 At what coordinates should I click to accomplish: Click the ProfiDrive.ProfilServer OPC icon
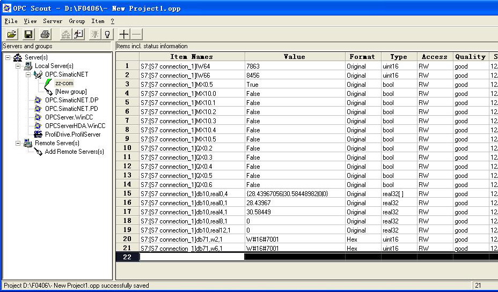(x=38, y=134)
